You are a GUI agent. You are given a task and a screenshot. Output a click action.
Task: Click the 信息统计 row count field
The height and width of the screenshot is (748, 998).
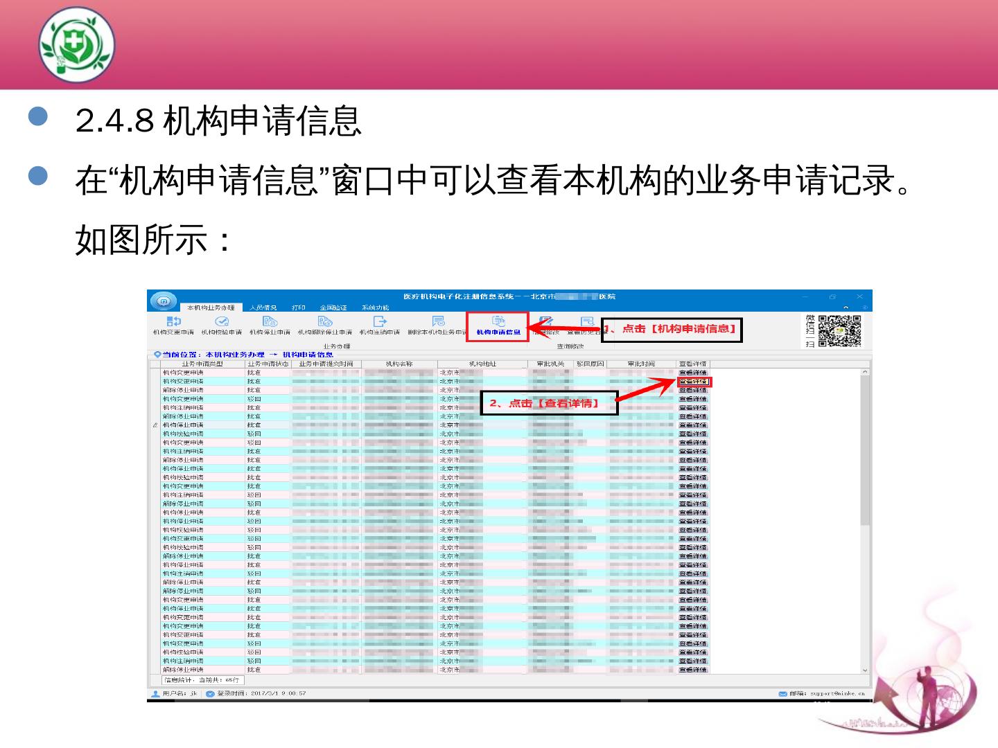pyautogui.click(x=202, y=680)
